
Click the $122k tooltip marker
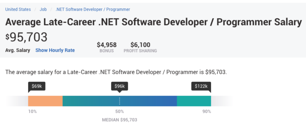click(x=201, y=86)
